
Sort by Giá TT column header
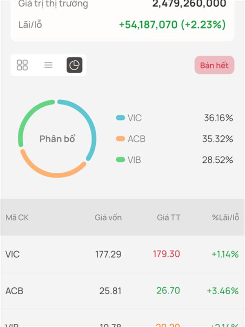pos(169,217)
